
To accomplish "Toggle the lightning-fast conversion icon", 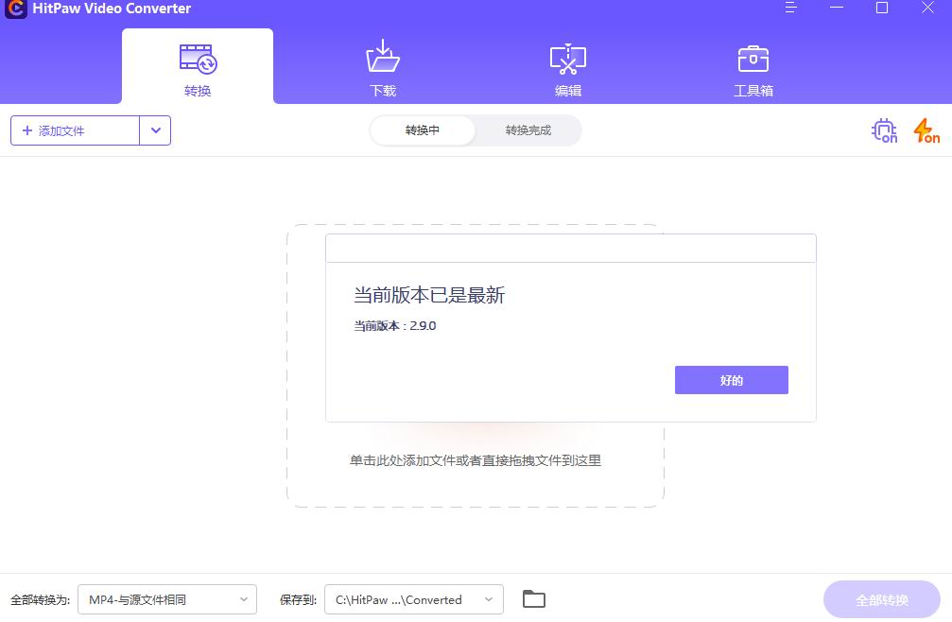I will [x=926, y=130].
